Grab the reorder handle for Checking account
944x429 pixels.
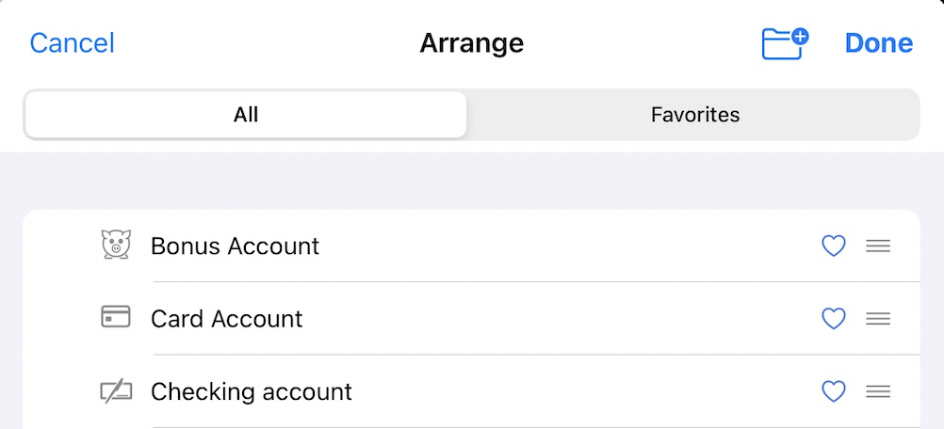(x=878, y=391)
